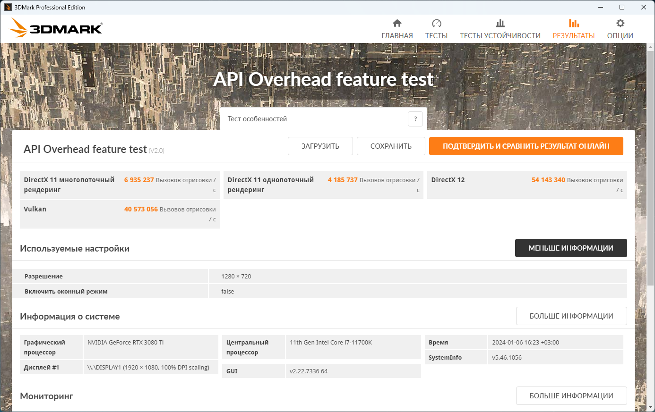Click the gear icon above ОПЦИИ
This screenshot has height=412, width=655.
pos(620,23)
